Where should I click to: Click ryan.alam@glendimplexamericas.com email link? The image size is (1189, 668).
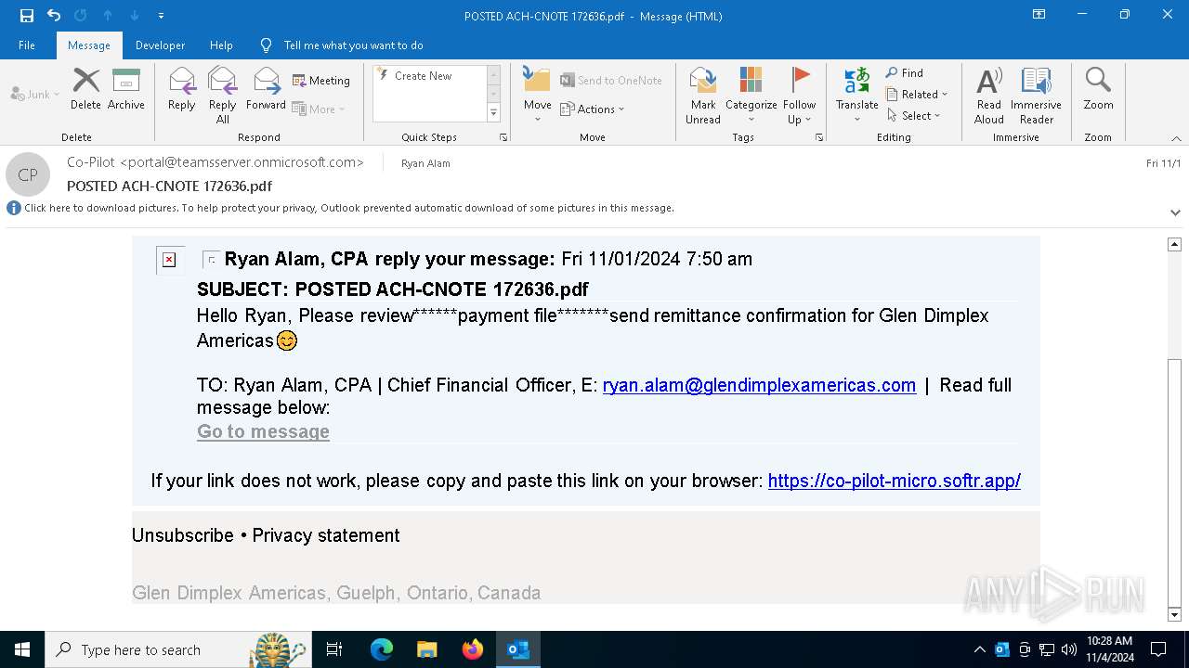[x=759, y=385]
